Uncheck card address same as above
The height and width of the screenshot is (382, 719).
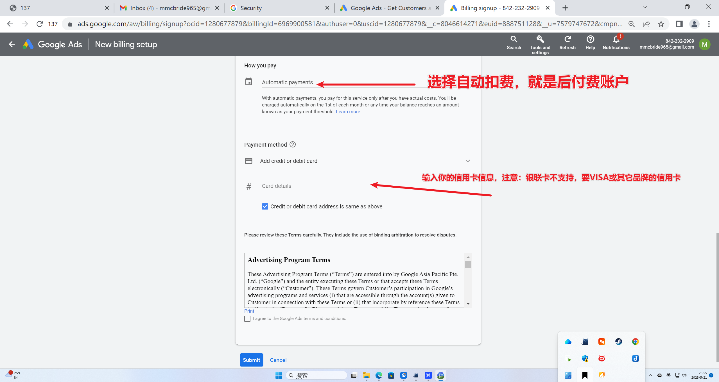coord(265,206)
